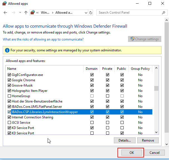The width and height of the screenshot is (169, 160).
Task: Click the apps list scroll up arrow
Action: (156, 68)
